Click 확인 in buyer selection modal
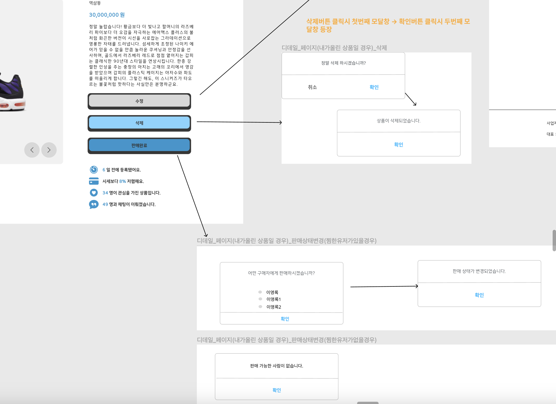Screen dimensions: 556x404 (285, 319)
